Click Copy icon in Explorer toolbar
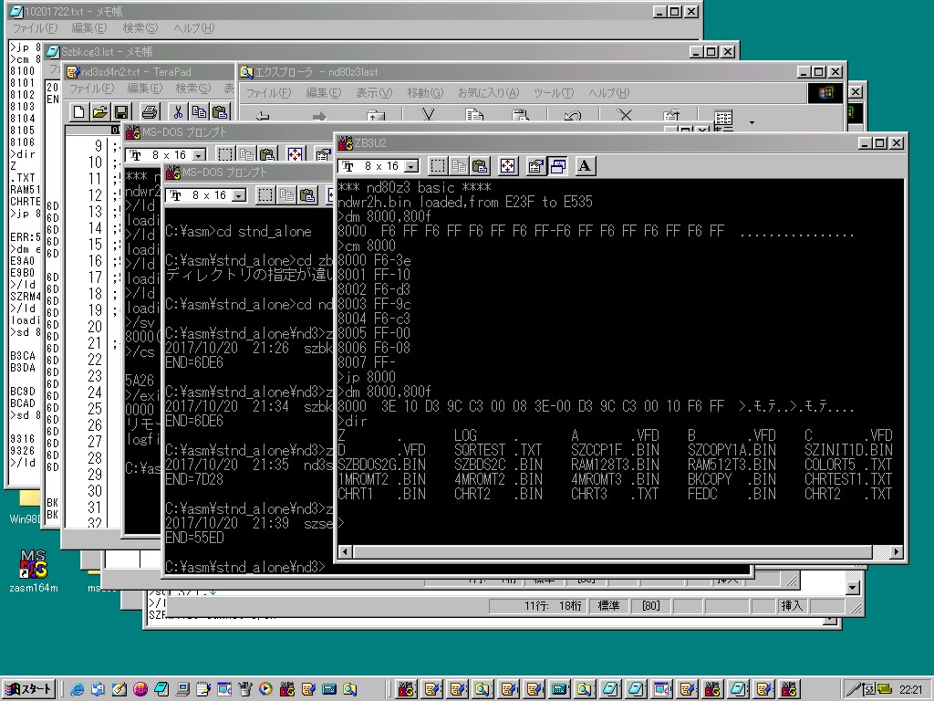Image resolution: width=934 pixels, height=701 pixels. click(x=474, y=116)
